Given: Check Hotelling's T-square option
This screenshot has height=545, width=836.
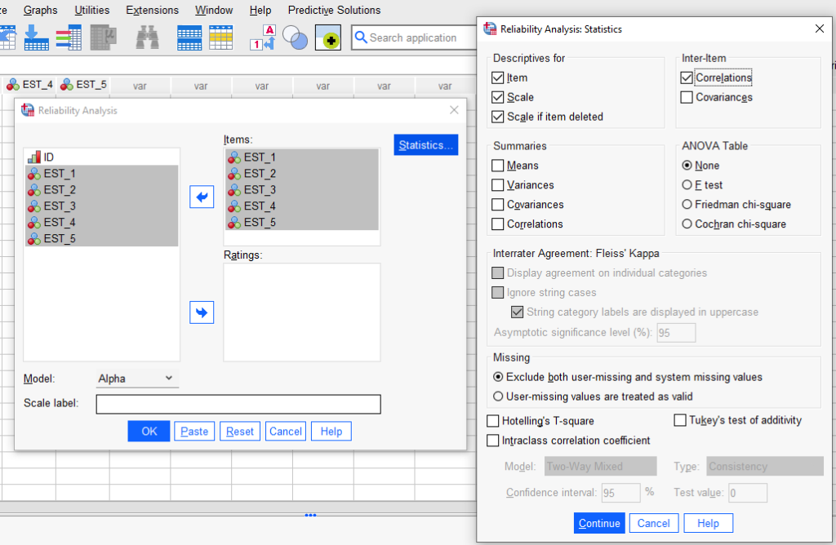Looking at the screenshot, I should (493, 421).
